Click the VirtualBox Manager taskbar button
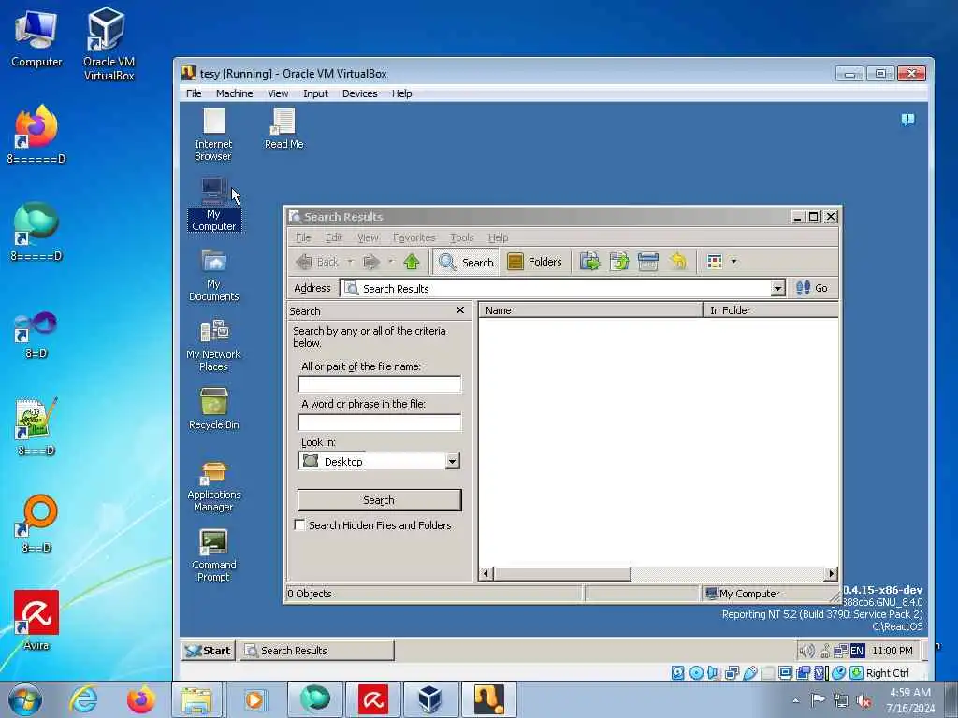This screenshot has height=718, width=958. [x=430, y=700]
